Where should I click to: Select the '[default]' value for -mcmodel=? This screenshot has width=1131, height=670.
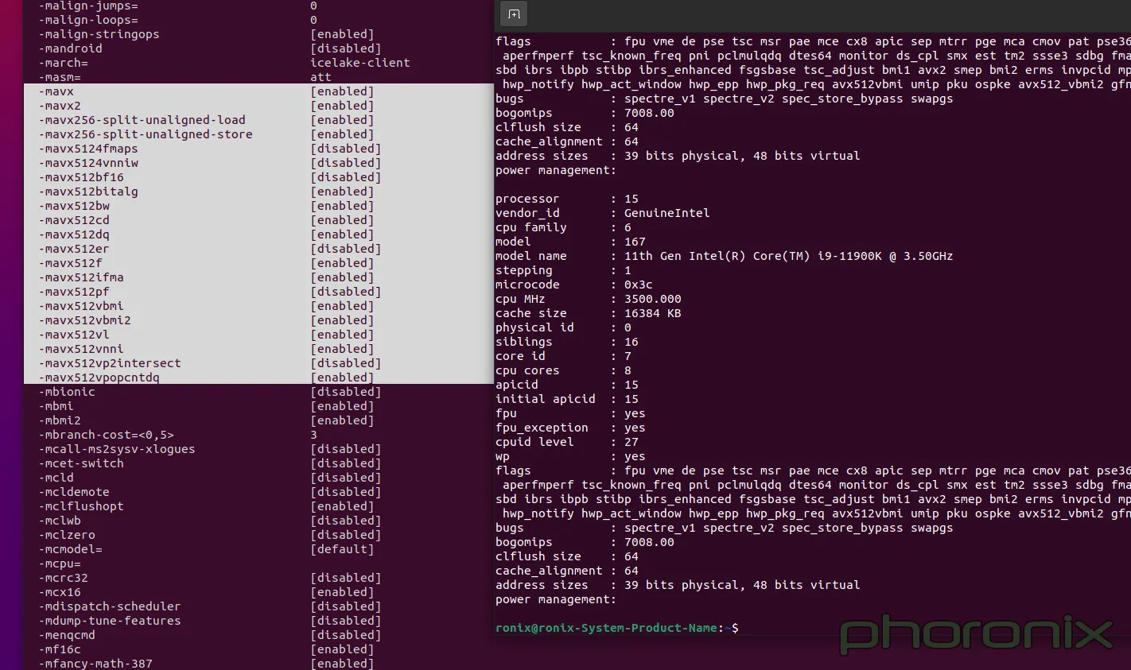342,549
